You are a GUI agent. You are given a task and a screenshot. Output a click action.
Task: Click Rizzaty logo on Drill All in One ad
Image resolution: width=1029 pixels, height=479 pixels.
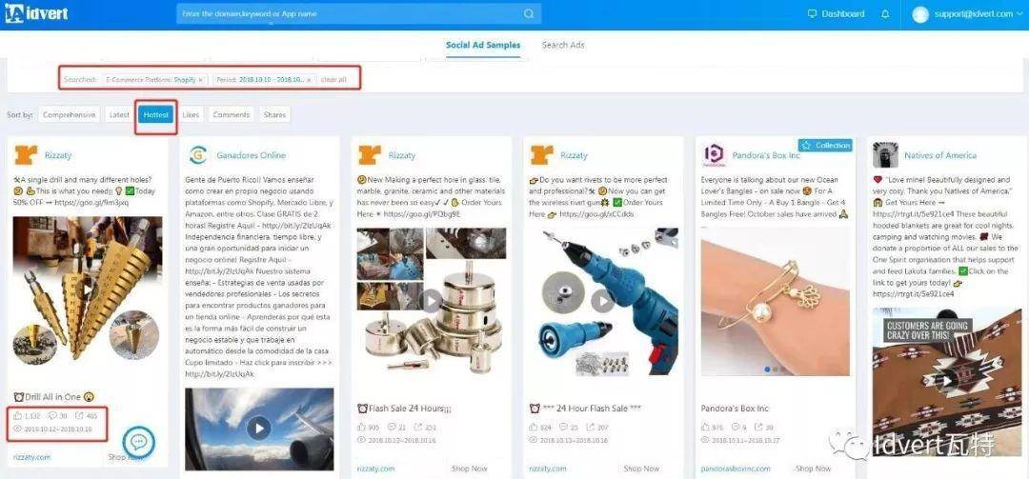(27, 155)
